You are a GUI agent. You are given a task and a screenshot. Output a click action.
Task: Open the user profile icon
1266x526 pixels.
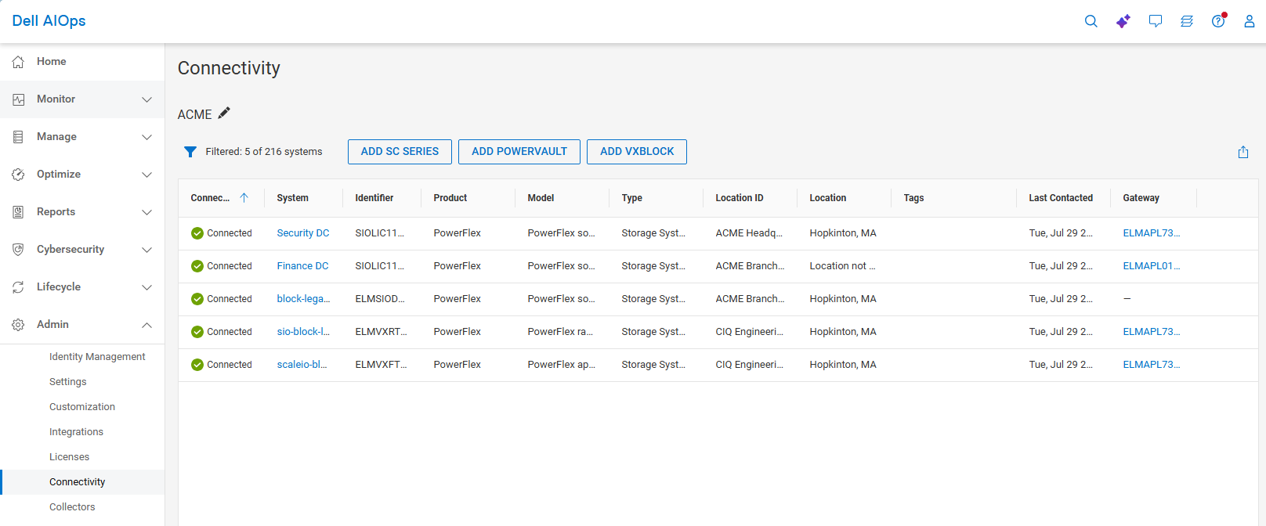1250,21
